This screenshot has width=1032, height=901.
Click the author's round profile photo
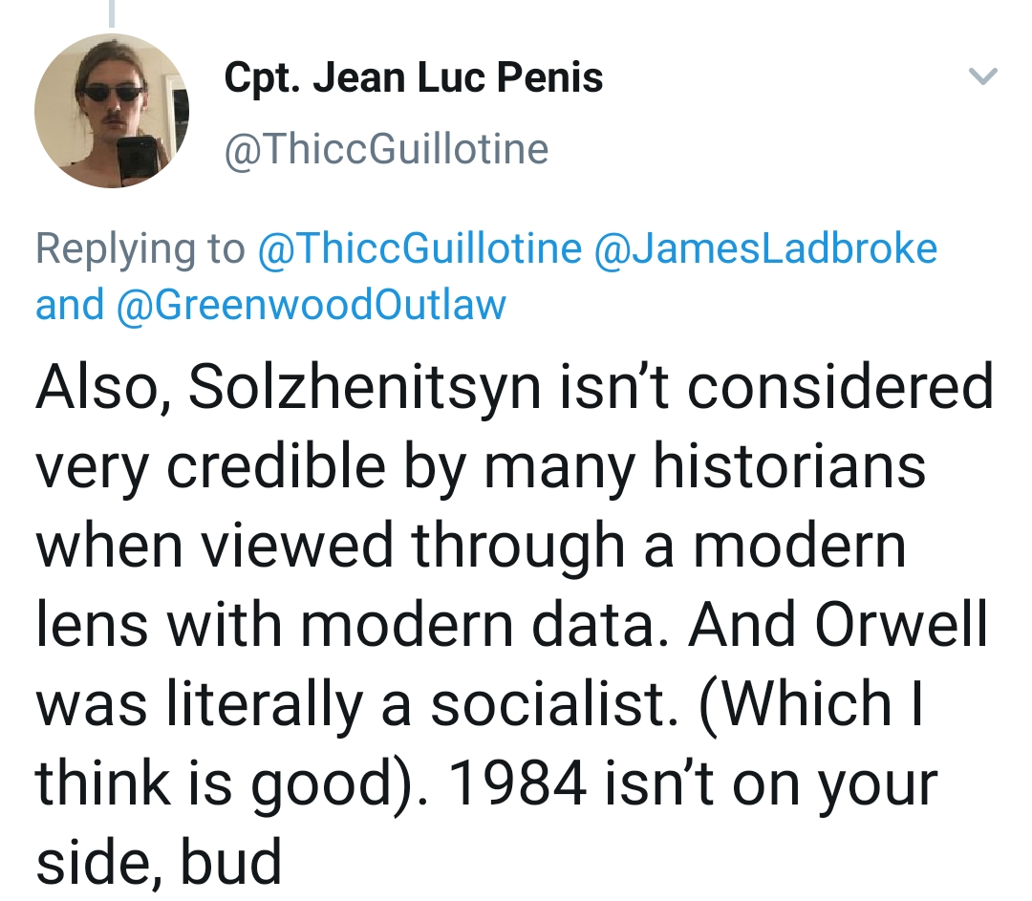(x=112, y=111)
